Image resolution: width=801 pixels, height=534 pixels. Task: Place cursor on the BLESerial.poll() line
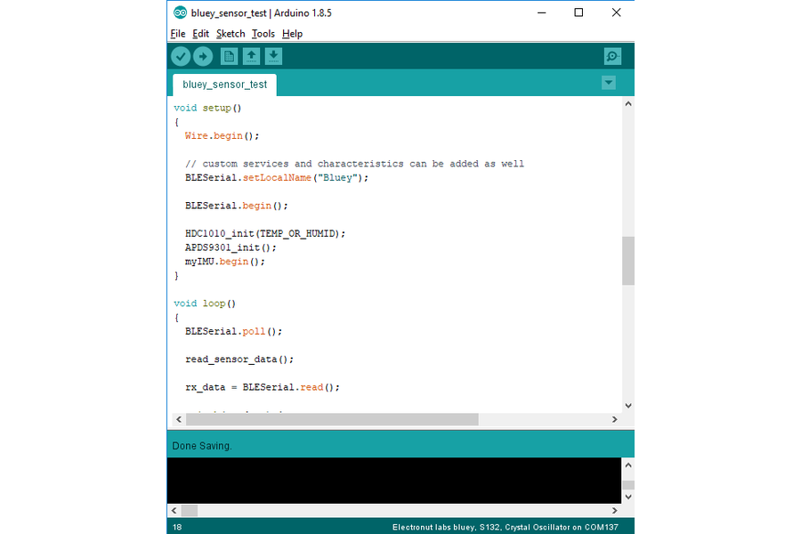233,331
